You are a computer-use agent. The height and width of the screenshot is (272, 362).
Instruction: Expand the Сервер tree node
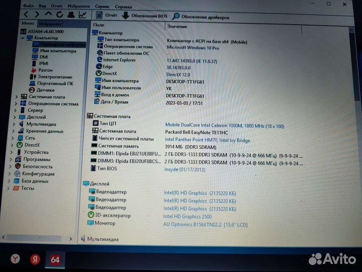point(15,110)
